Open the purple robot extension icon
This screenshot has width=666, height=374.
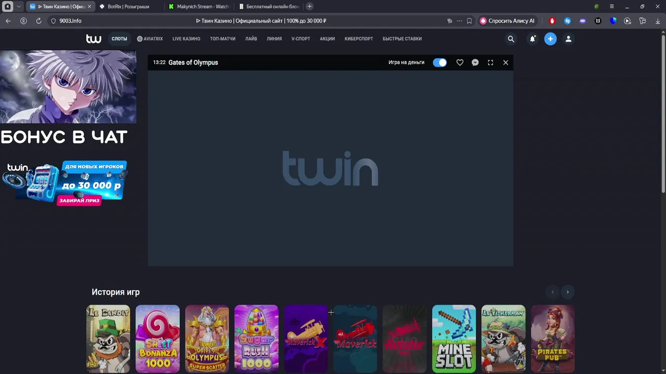[583, 21]
